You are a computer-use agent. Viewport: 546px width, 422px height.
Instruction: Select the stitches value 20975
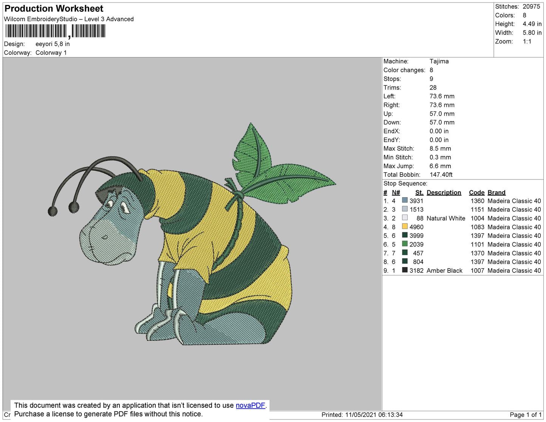point(531,7)
